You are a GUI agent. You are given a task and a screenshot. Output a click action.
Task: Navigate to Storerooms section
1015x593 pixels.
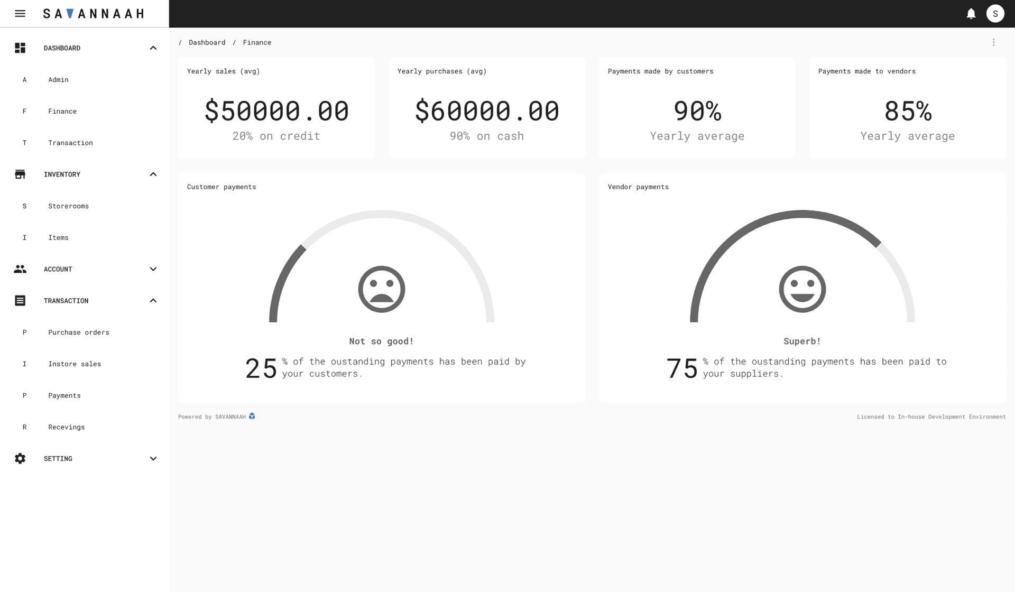tap(68, 206)
